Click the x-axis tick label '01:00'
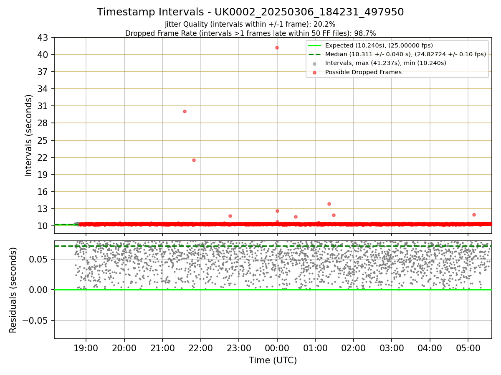Viewport: 501px width, 375px height. (315, 348)
